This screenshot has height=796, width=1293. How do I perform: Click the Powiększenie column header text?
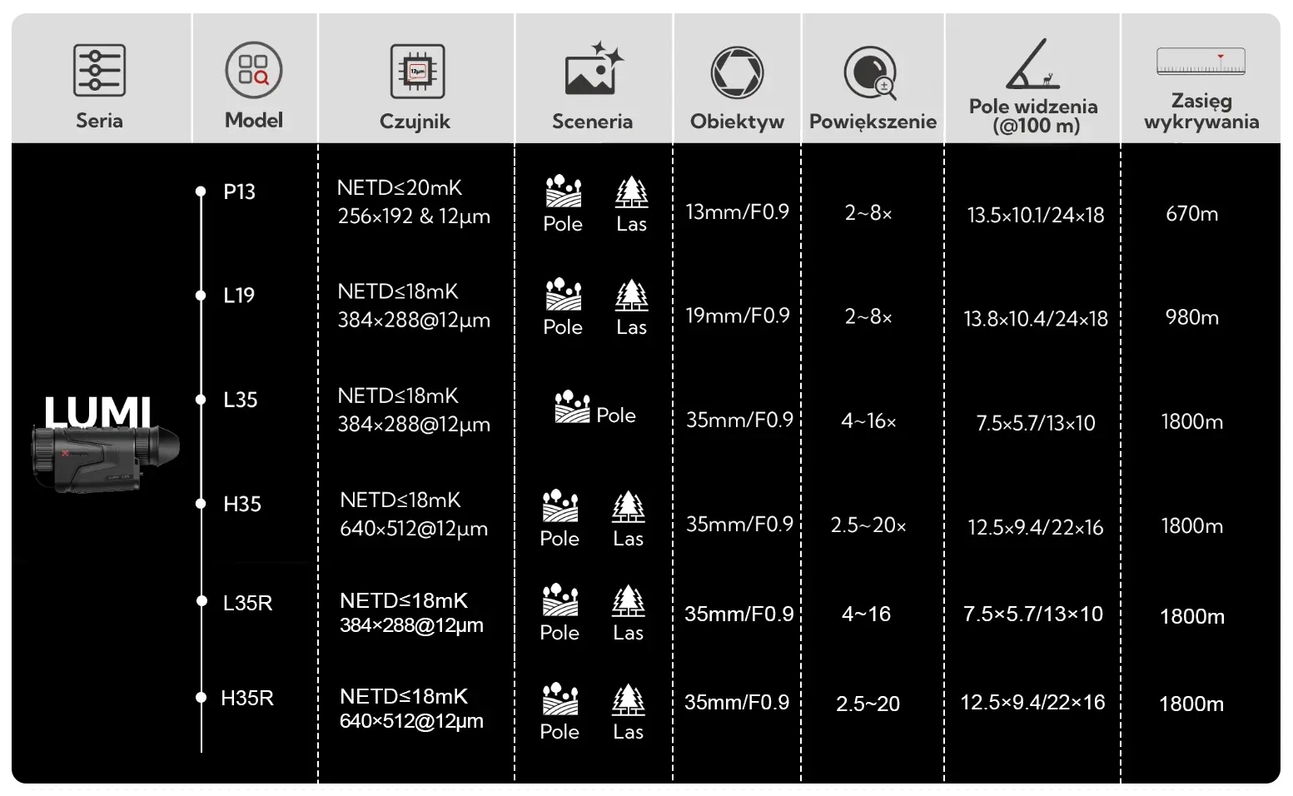[x=873, y=122]
